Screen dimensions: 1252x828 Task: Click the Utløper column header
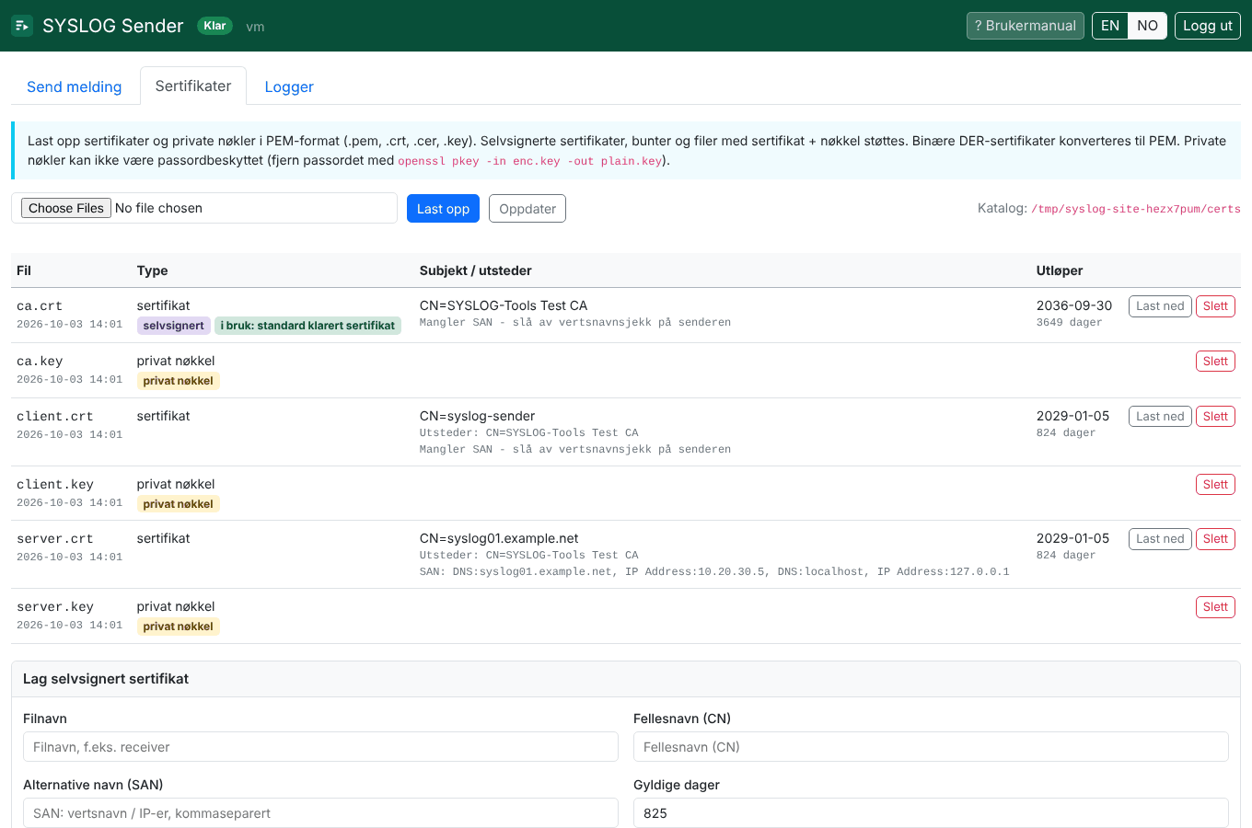(1060, 270)
